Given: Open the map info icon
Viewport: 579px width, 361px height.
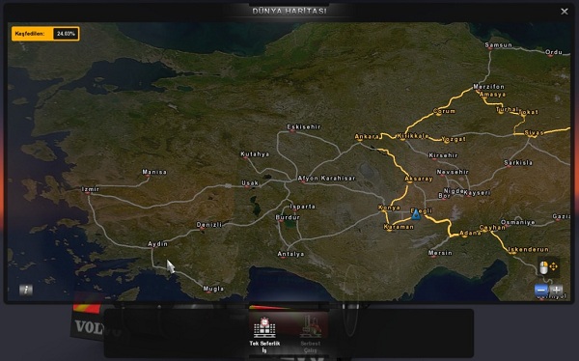Looking at the screenshot, I should [26, 291].
